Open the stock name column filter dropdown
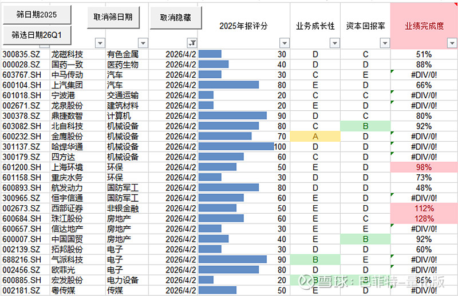This screenshot has width=458, height=296. point(100,43)
